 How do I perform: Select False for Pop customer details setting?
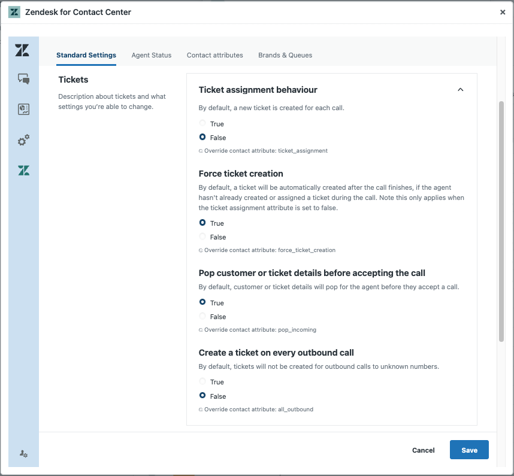pyautogui.click(x=202, y=317)
